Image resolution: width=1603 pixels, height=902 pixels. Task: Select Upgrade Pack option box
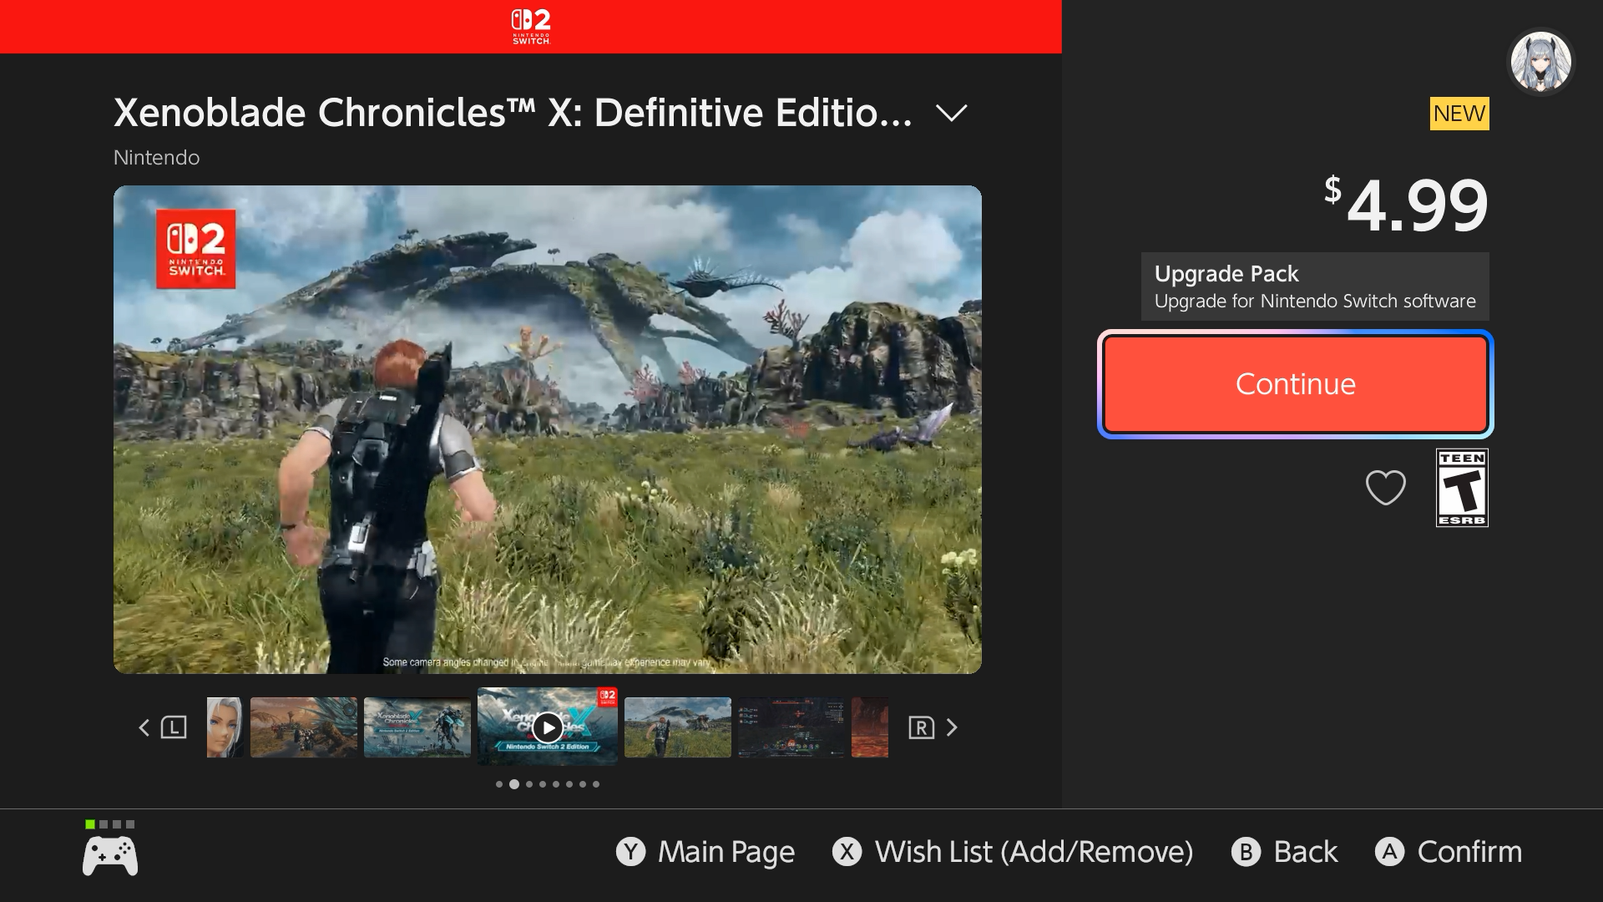click(1314, 286)
